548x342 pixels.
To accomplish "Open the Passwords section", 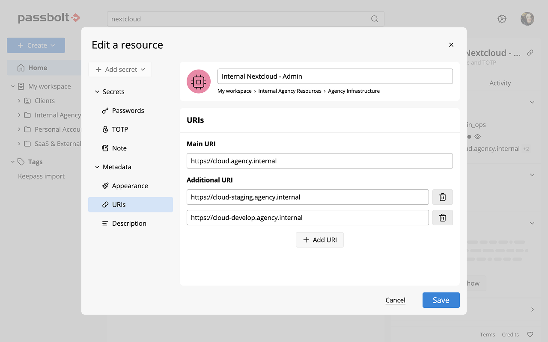I will click(x=128, y=111).
